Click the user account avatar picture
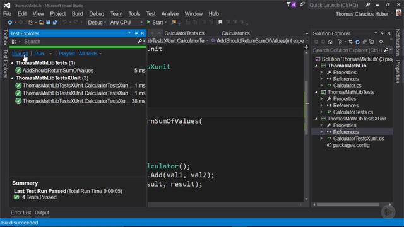 399,13
